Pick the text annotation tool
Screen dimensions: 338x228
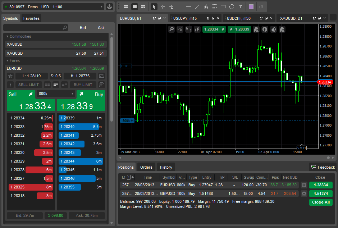pyautogui.click(x=240, y=7)
